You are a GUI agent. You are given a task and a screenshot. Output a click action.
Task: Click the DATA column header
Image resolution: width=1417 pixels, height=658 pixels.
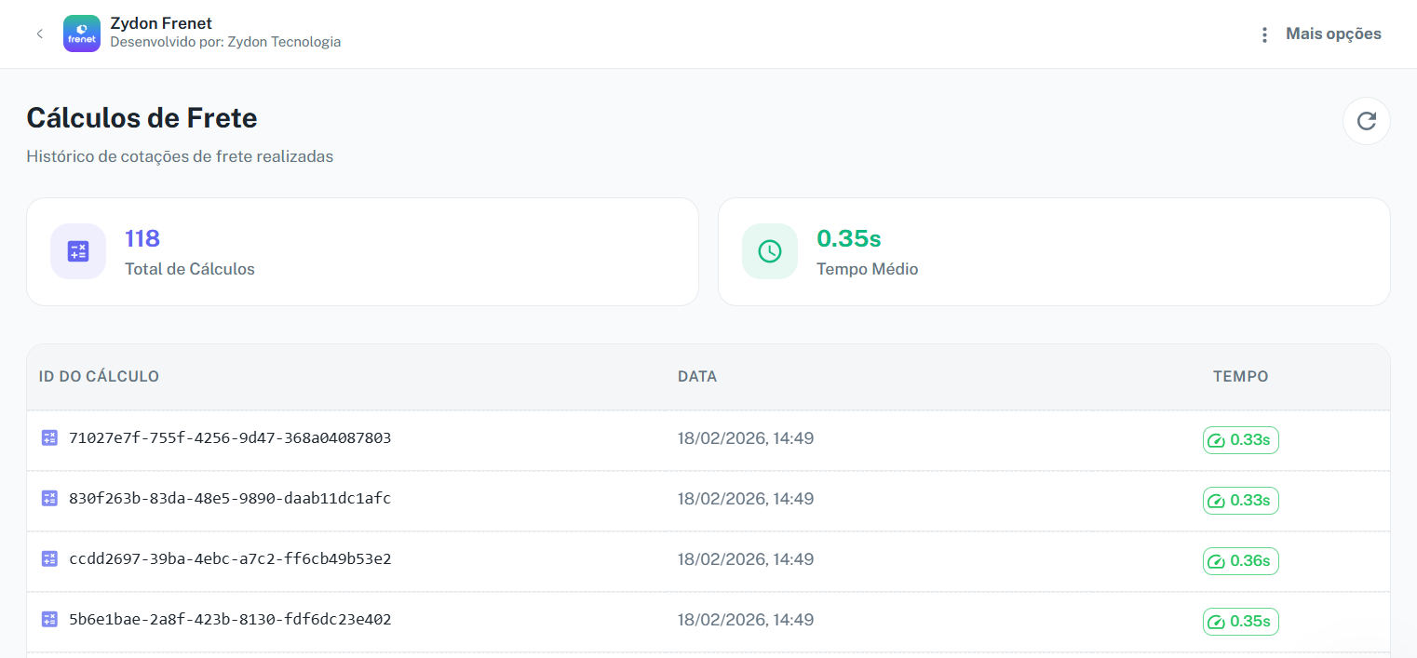(x=697, y=377)
